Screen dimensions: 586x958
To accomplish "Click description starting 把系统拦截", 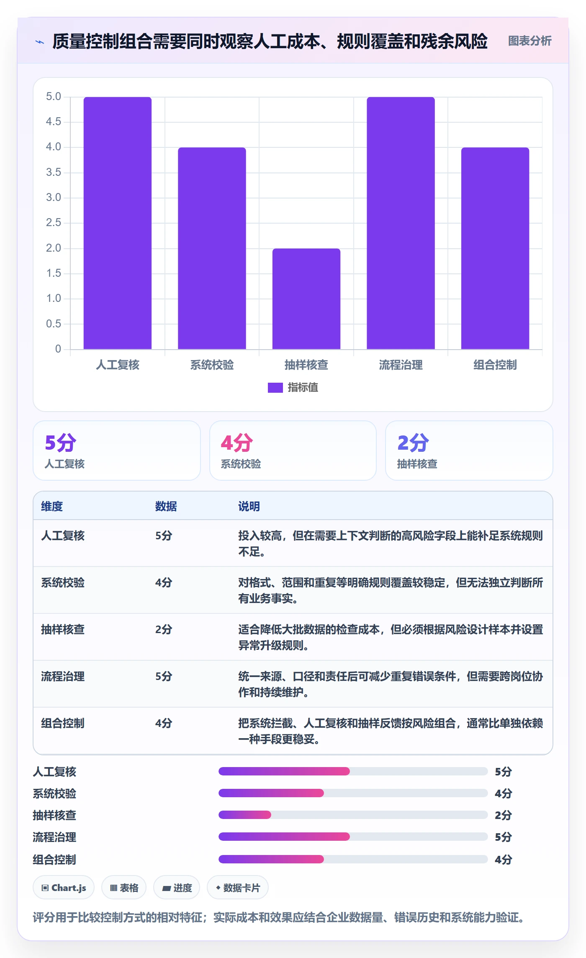I will pyautogui.click(x=391, y=731).
